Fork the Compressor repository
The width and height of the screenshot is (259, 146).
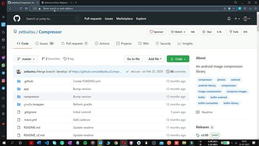pyautogui.click(x=234, y=32)
